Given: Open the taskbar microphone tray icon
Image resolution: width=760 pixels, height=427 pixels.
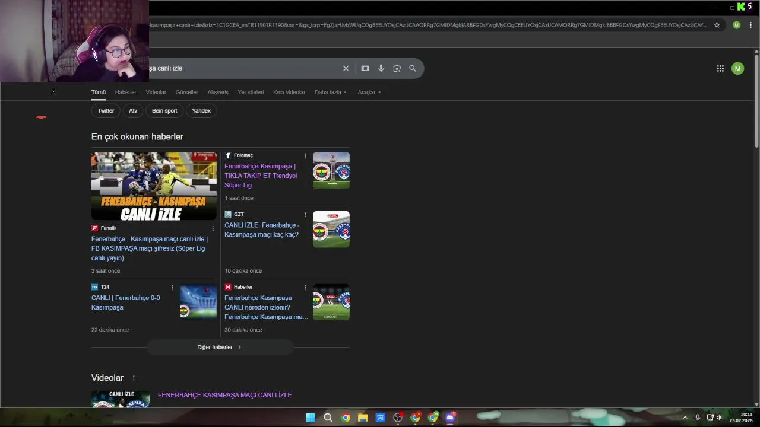Looking at the screenshot, I should [698, 418].
